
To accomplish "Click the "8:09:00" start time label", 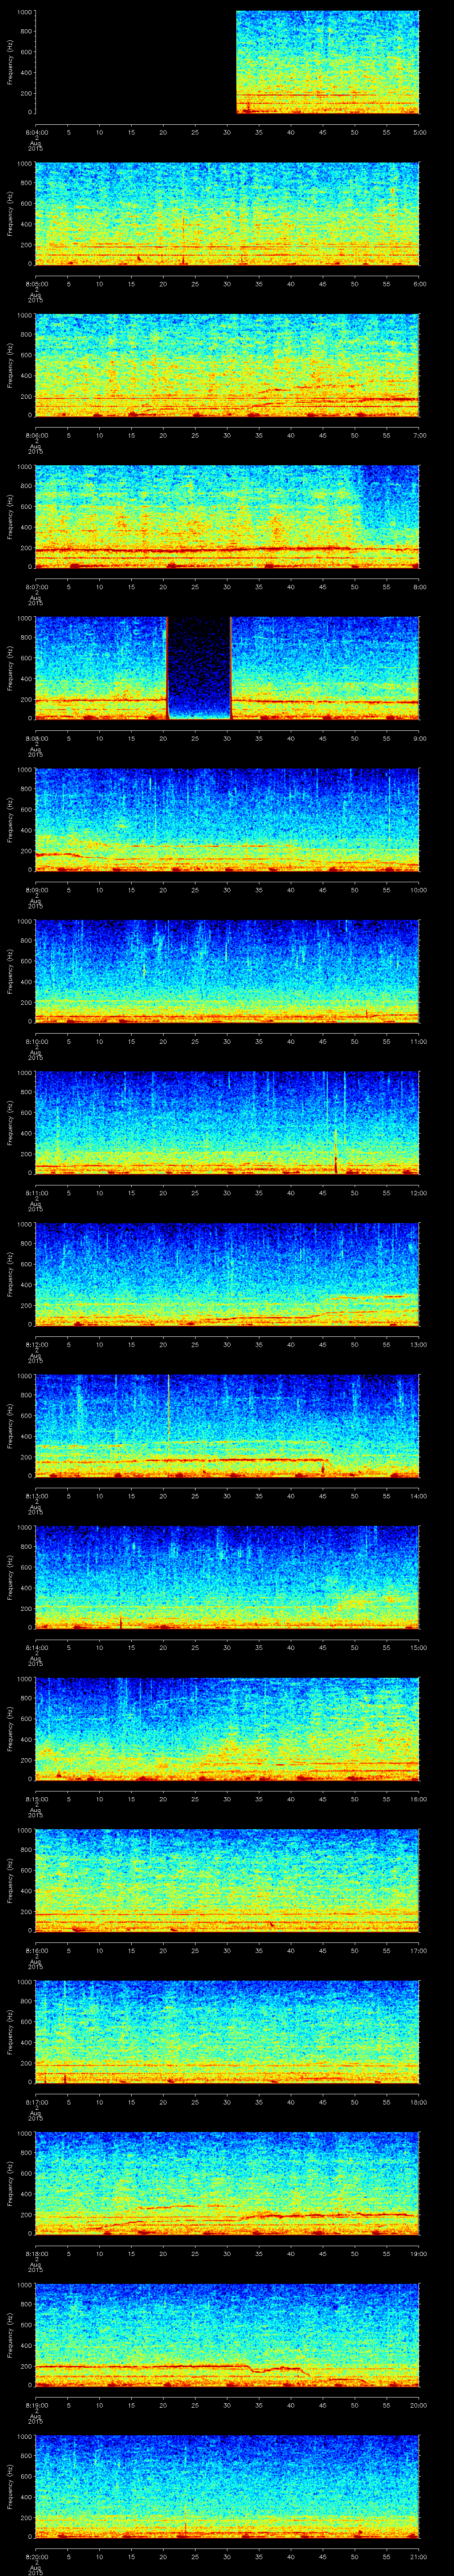I will (x=36, y=890).
